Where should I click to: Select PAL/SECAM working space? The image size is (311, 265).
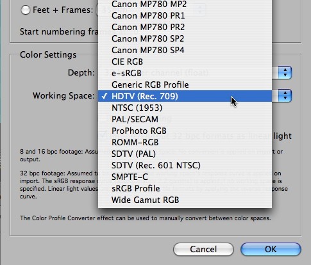click(x=185, y=119)
